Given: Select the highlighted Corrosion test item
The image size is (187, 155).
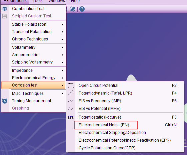Looking at the screenshot, I should point(33,85).
